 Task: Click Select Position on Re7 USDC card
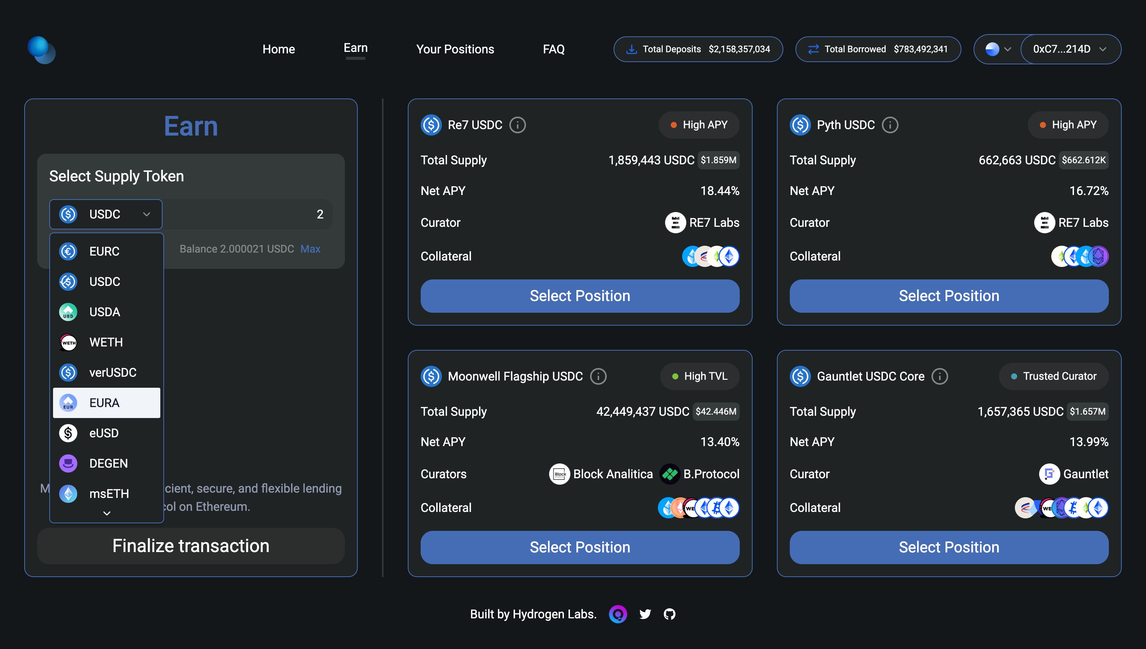tap(580, 296)
